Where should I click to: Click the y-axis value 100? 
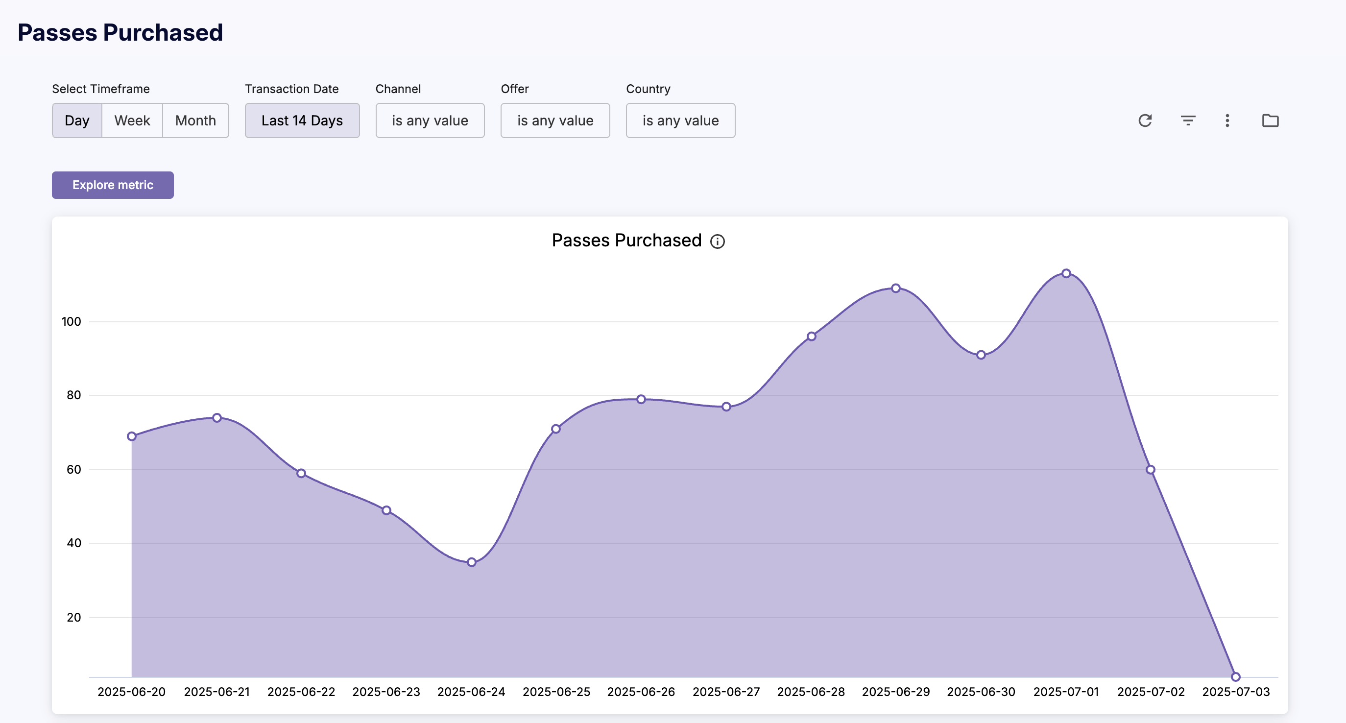pos(72,321)
